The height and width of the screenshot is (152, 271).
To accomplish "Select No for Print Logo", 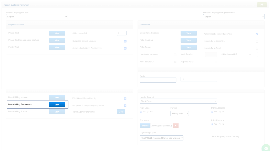I will [148, 112].
